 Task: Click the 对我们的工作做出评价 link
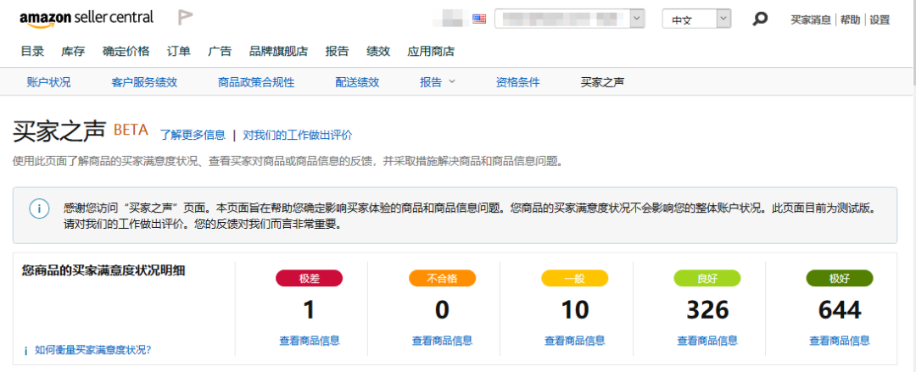pos(297,134)
